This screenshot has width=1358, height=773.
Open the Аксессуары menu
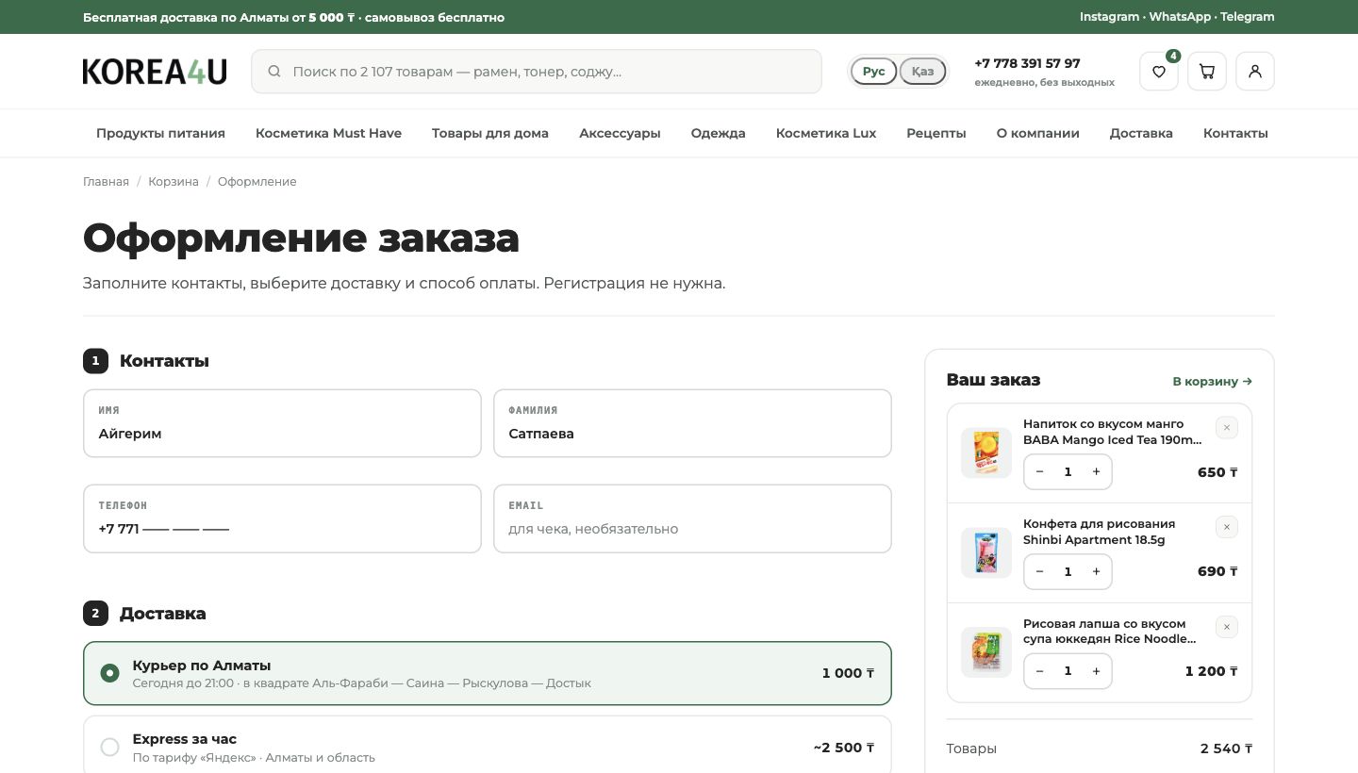pyautogui.click(x=620, y=133)
